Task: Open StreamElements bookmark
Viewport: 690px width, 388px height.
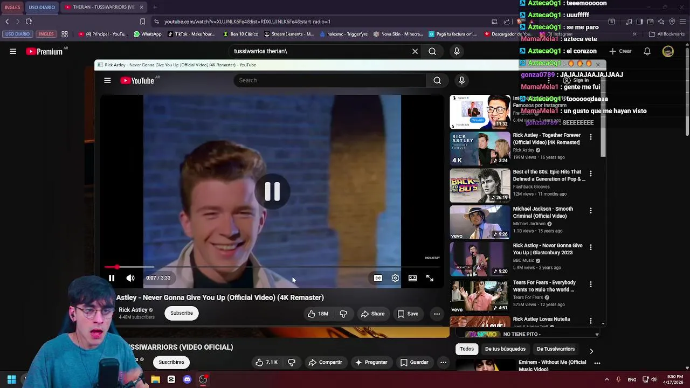Action: tap(289, 34)
